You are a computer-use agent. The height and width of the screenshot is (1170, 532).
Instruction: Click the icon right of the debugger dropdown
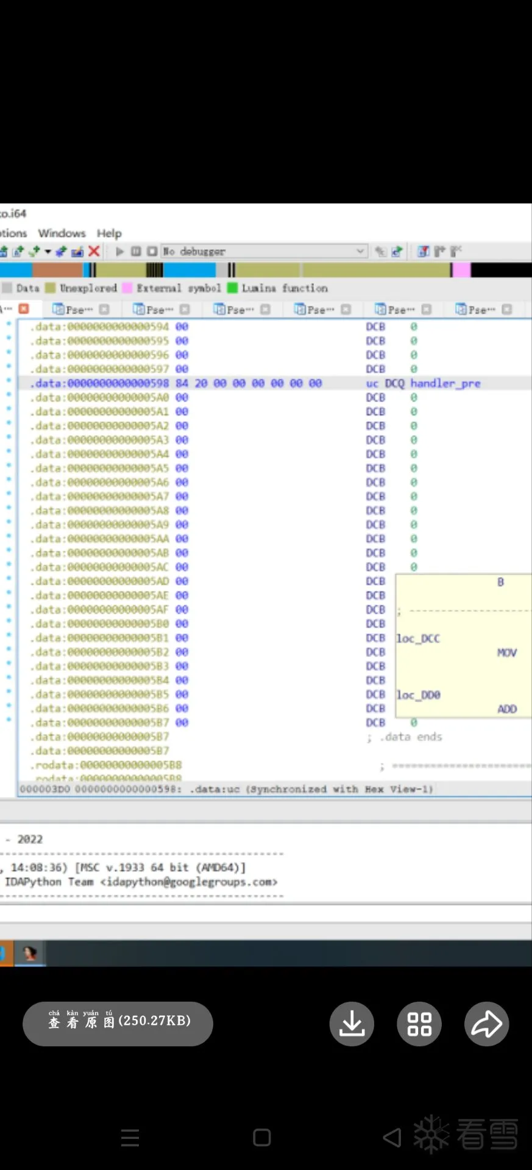pyautogui.click(x=380, y=251)
